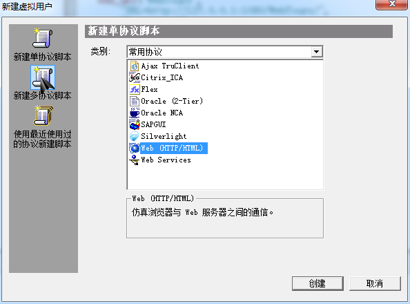This screenshot has width=410, height=304.
Task: Close the 新建虚拟用户 dialog window
Action: pos(391,4)
